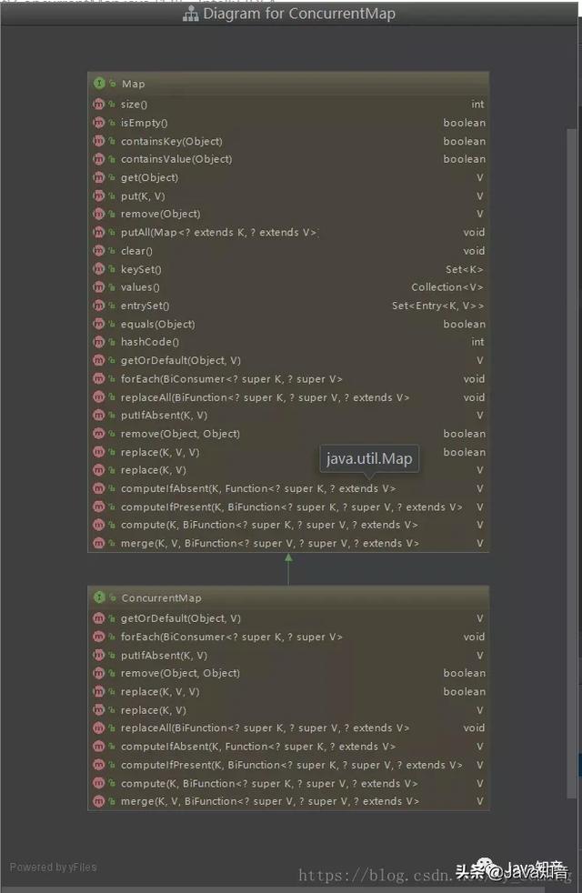Viewport: 582px width, 893px height.
Task: Select compute method in ConcurrentMap
Action: [x=269, y=783]
